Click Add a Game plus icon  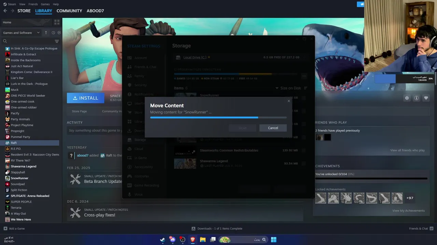[5, 229]
